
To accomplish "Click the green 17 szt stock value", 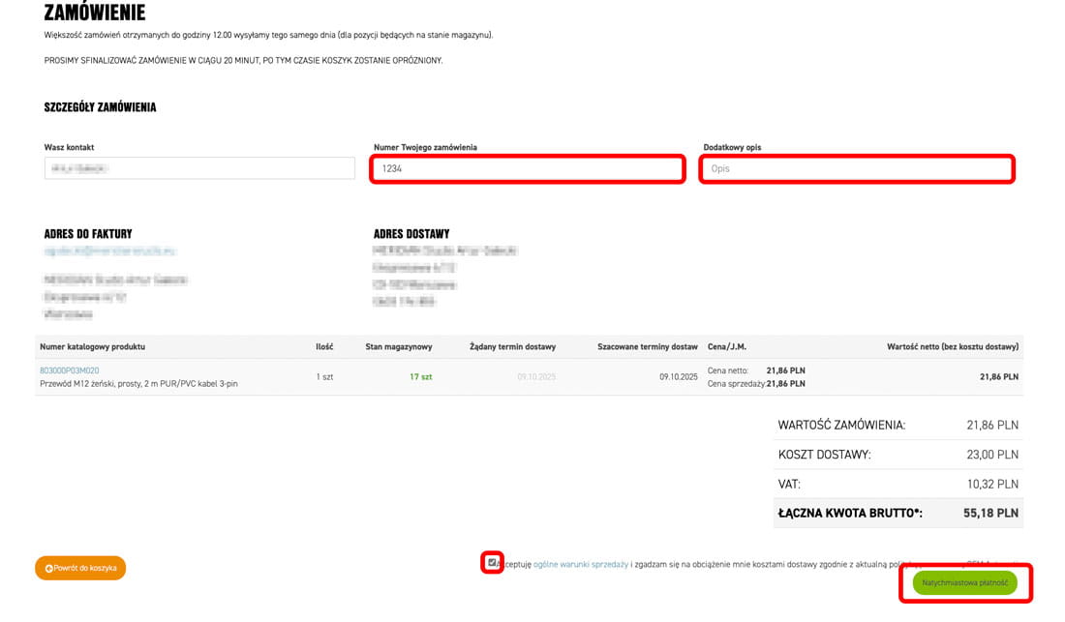I will (x=420, y=376).
